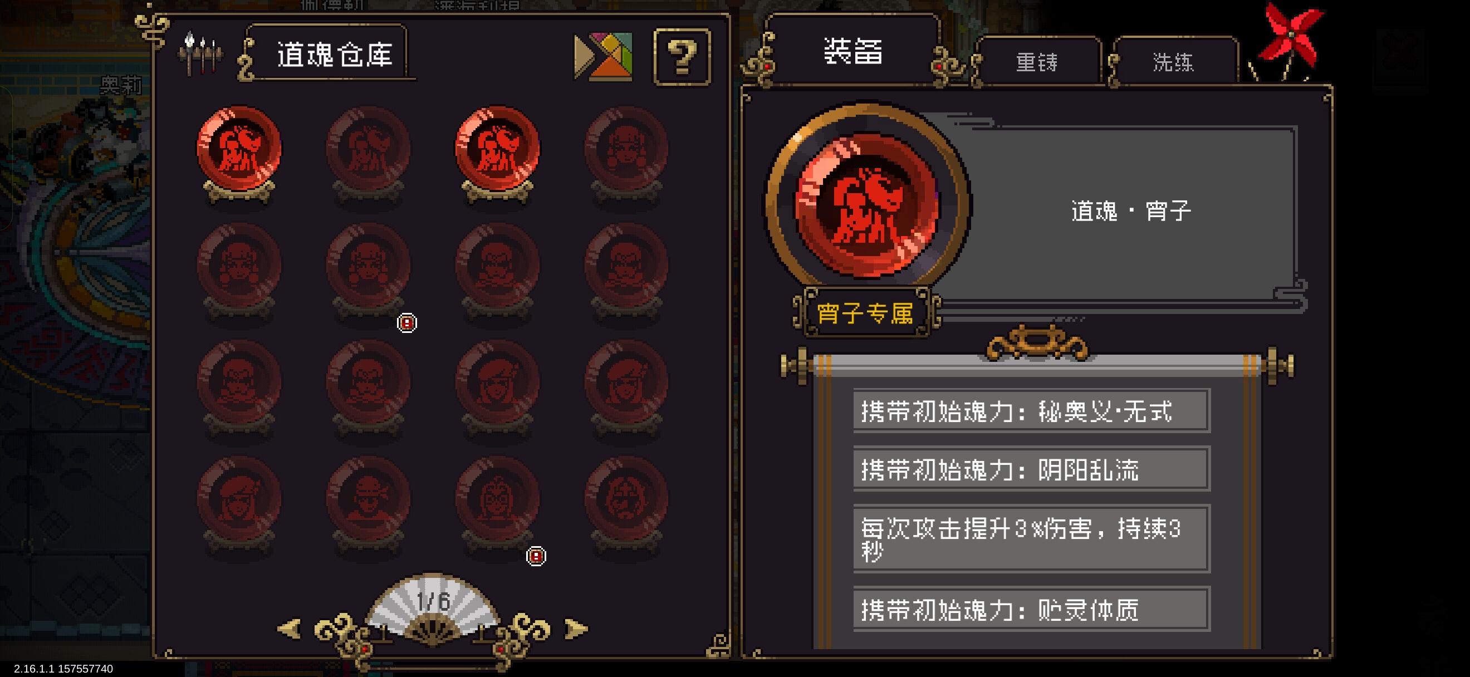Click the 宵子专属 label
Screen dimensions: 1470x677
[866, 312]
